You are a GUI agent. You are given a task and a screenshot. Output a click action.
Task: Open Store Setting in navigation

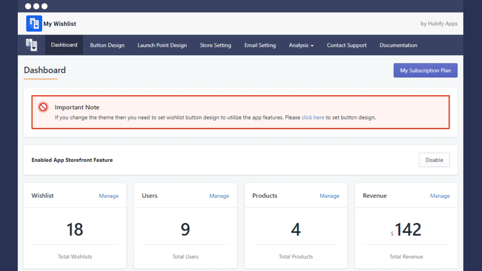pyautogui.click(x=215, y=45)
